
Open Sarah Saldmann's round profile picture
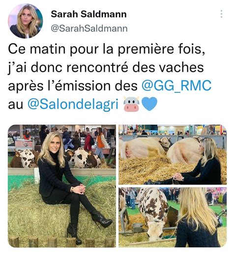26,21
